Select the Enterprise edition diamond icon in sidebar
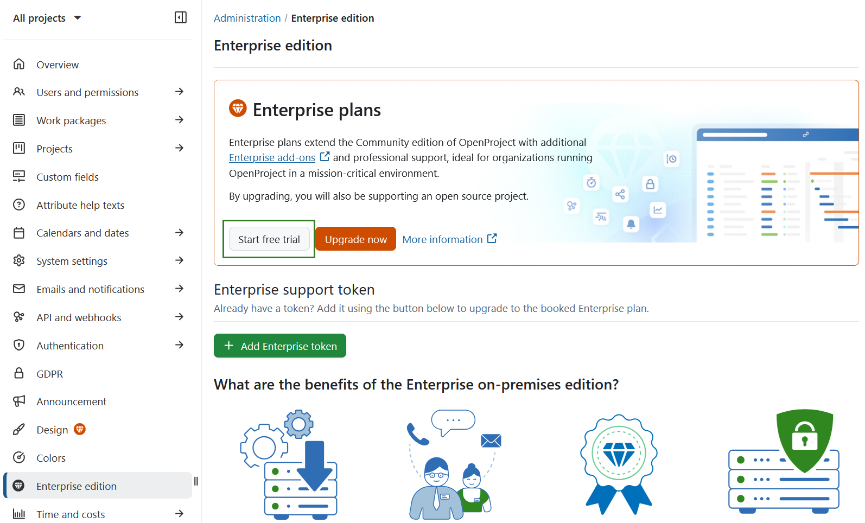Screen dimensions: 865x523 19,486
